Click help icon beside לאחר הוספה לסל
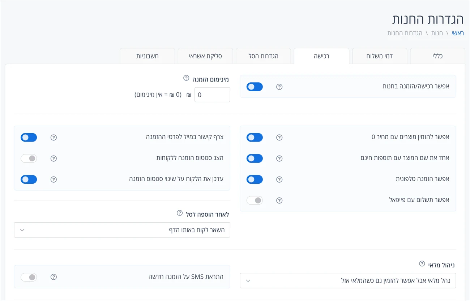This screenshot has width=470, height=301. point(180,213)
